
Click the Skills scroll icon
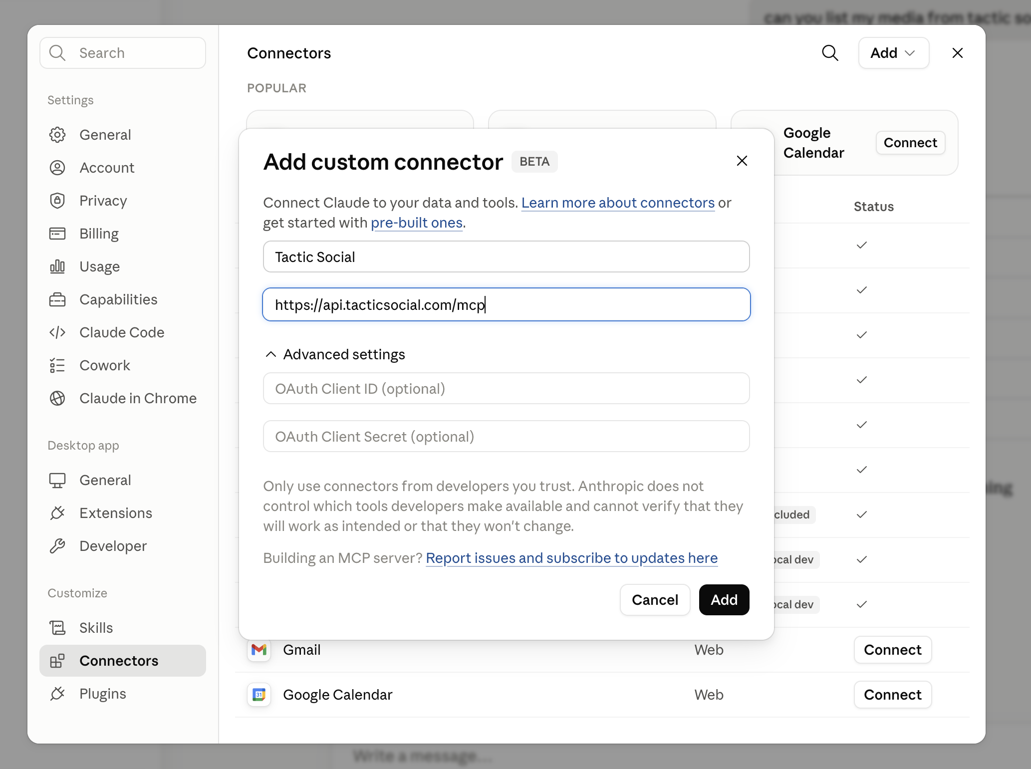[x=57, y=628]
